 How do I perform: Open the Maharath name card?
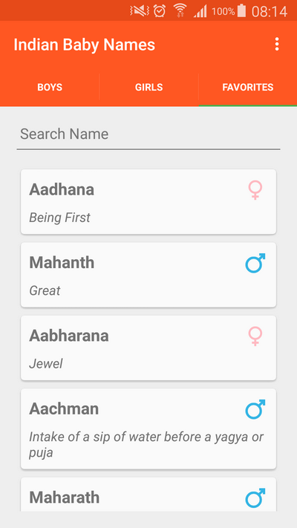tap(148, 495)
